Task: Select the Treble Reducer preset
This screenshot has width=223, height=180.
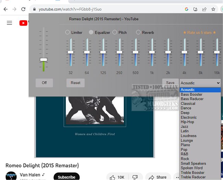Action: (193, 177)
